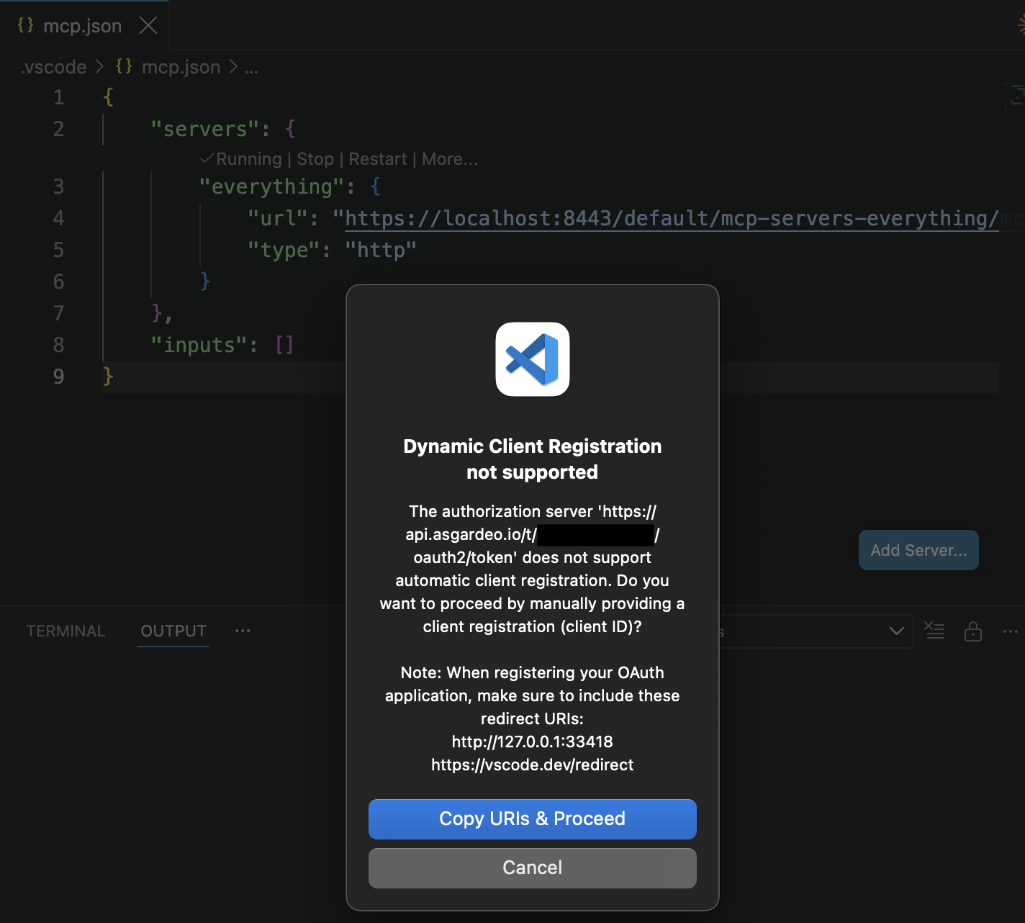Open the panel's more actions menu
Screen dimensions: 1025x923
click(x=1011, y=631)
